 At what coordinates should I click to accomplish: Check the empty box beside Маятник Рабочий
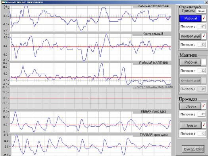[204, 62]
